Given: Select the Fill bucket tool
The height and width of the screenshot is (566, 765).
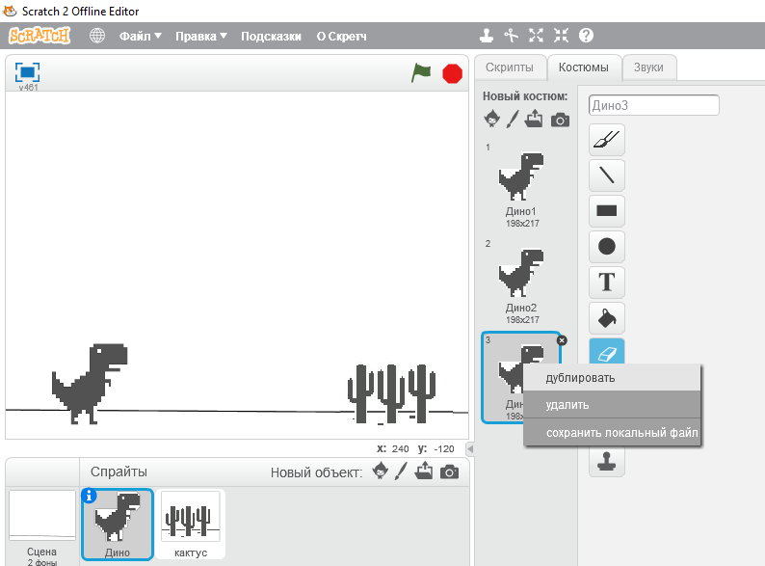Looking at the screenshot, I should tap(606, 318).
